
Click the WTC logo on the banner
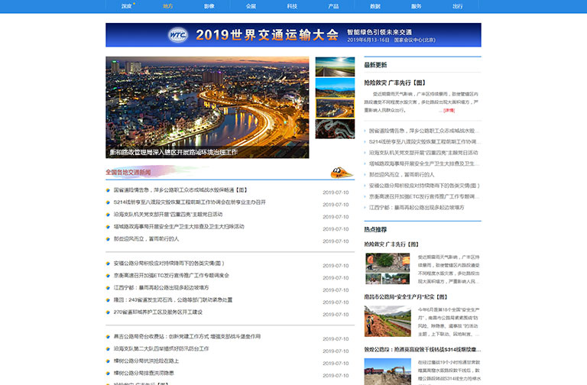(178, 35)
